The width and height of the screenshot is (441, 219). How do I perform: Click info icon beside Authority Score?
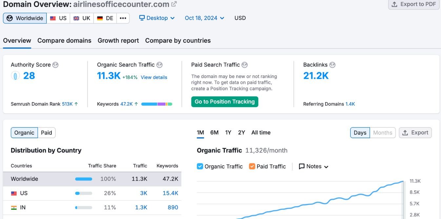[55, 65]
